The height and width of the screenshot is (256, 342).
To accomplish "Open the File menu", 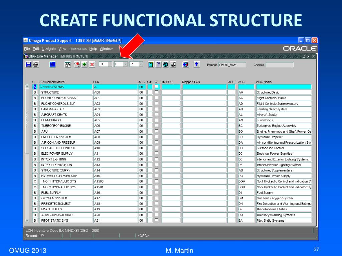I will tap(27, 49).
